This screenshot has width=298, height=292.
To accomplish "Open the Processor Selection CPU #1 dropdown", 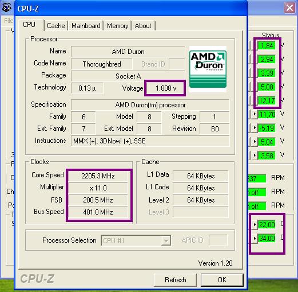I will pos(136,240).
